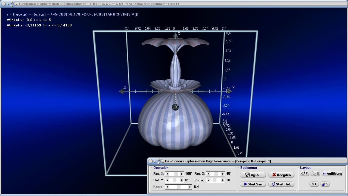This screenshot has height=196, width=348.
Task: Click the Operation group label
Action: [x=161, y=168]
